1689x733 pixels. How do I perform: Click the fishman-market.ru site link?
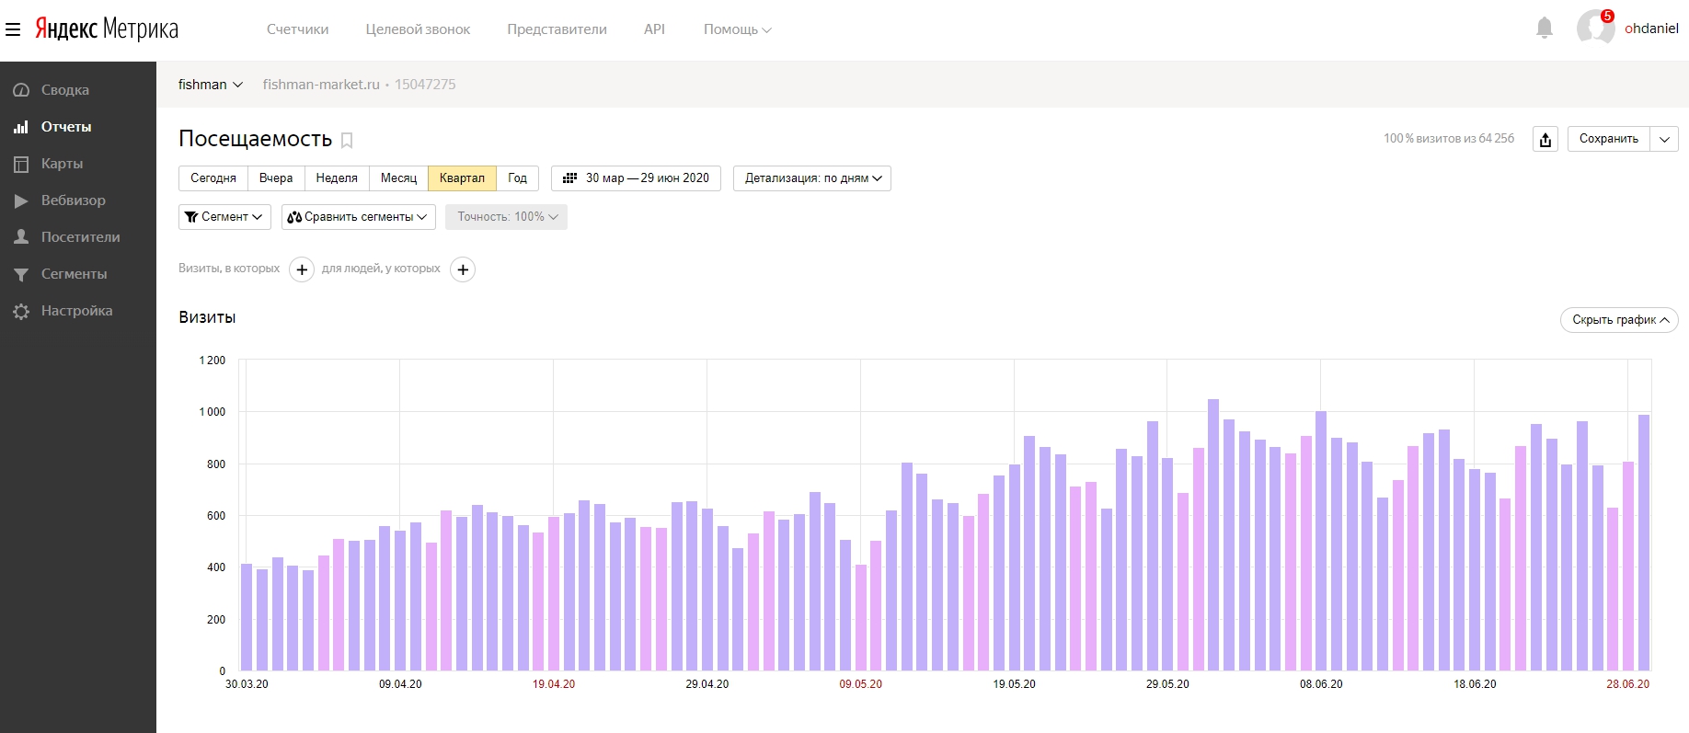[321, 85]
